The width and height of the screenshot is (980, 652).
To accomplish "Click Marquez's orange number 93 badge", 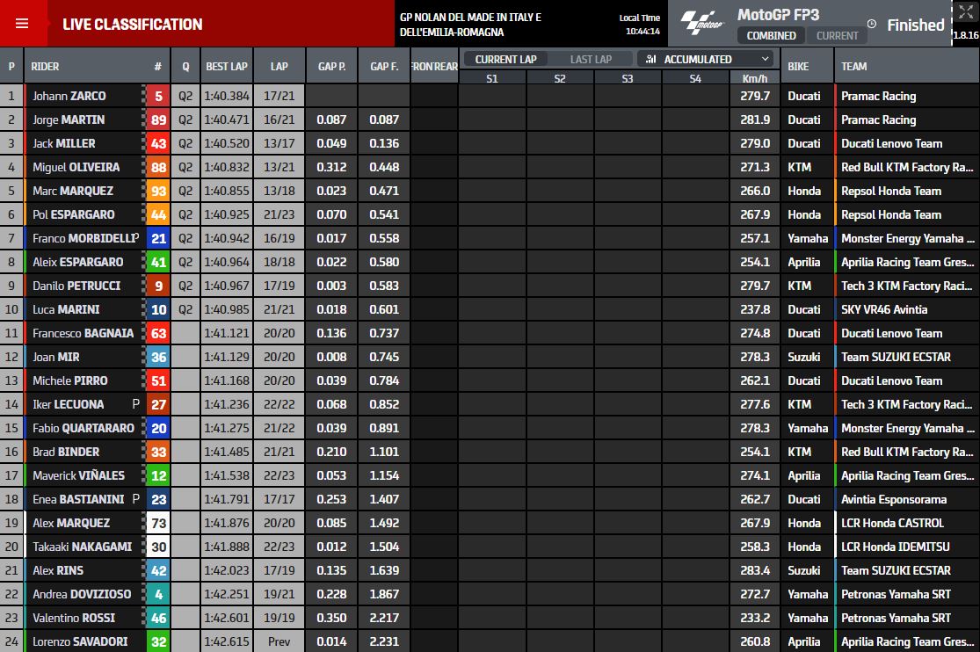I will click(158, 192).
